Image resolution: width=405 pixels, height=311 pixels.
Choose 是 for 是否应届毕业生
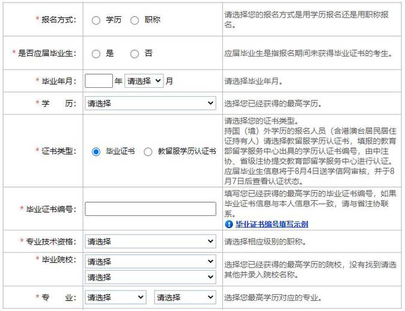click(96, 54)
